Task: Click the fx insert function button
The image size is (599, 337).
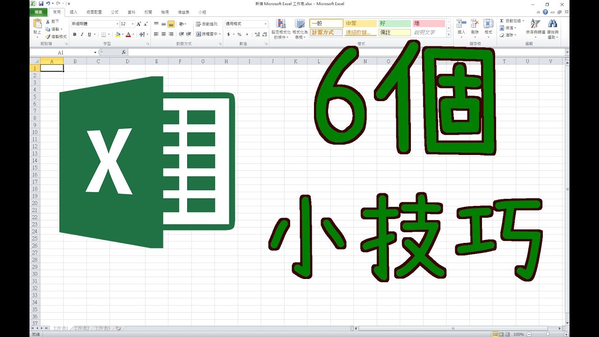Action: tap(124, 52)
